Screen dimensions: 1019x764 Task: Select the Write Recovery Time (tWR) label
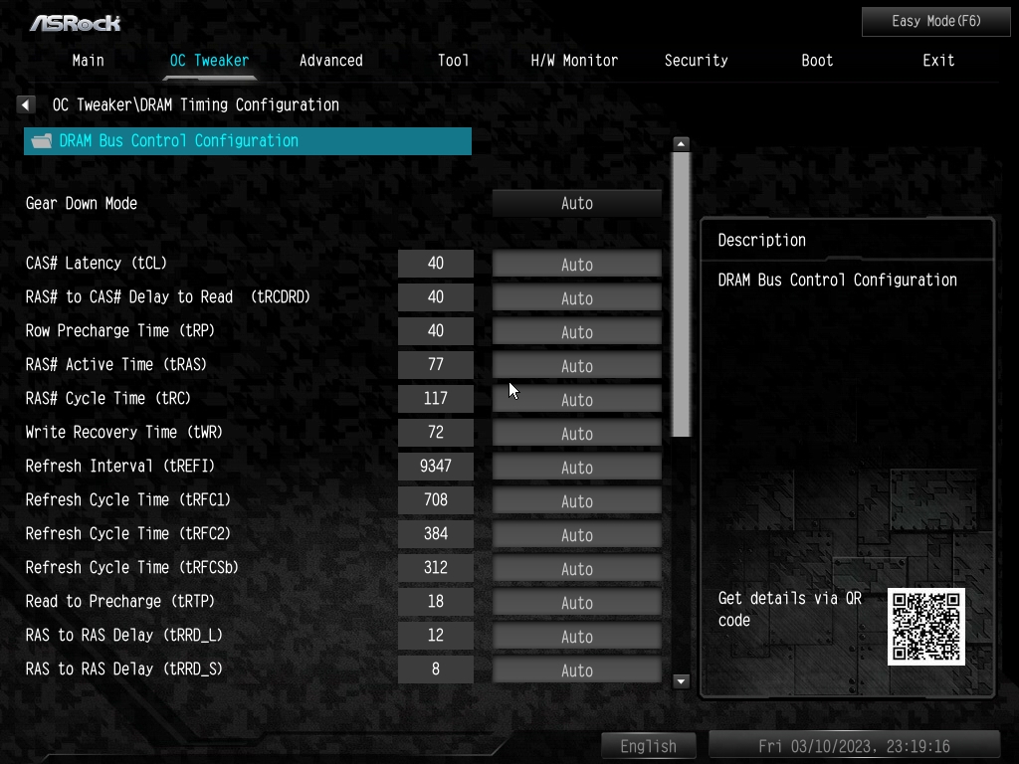point(124,432)
